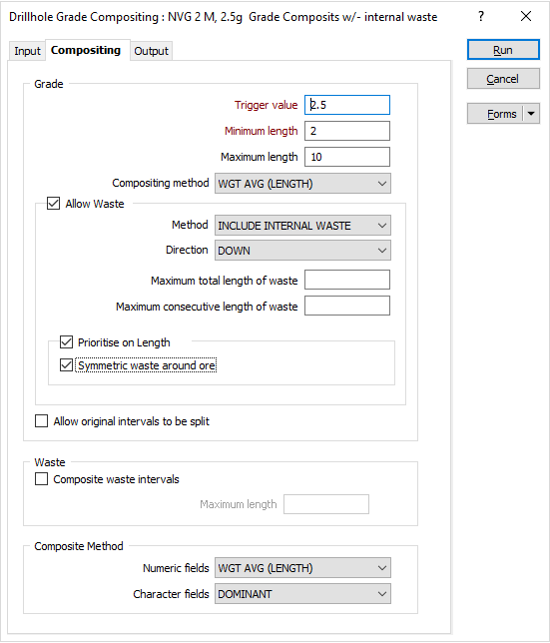
Task: Click the help question mark icon
Action: click(x=481, y=16)
